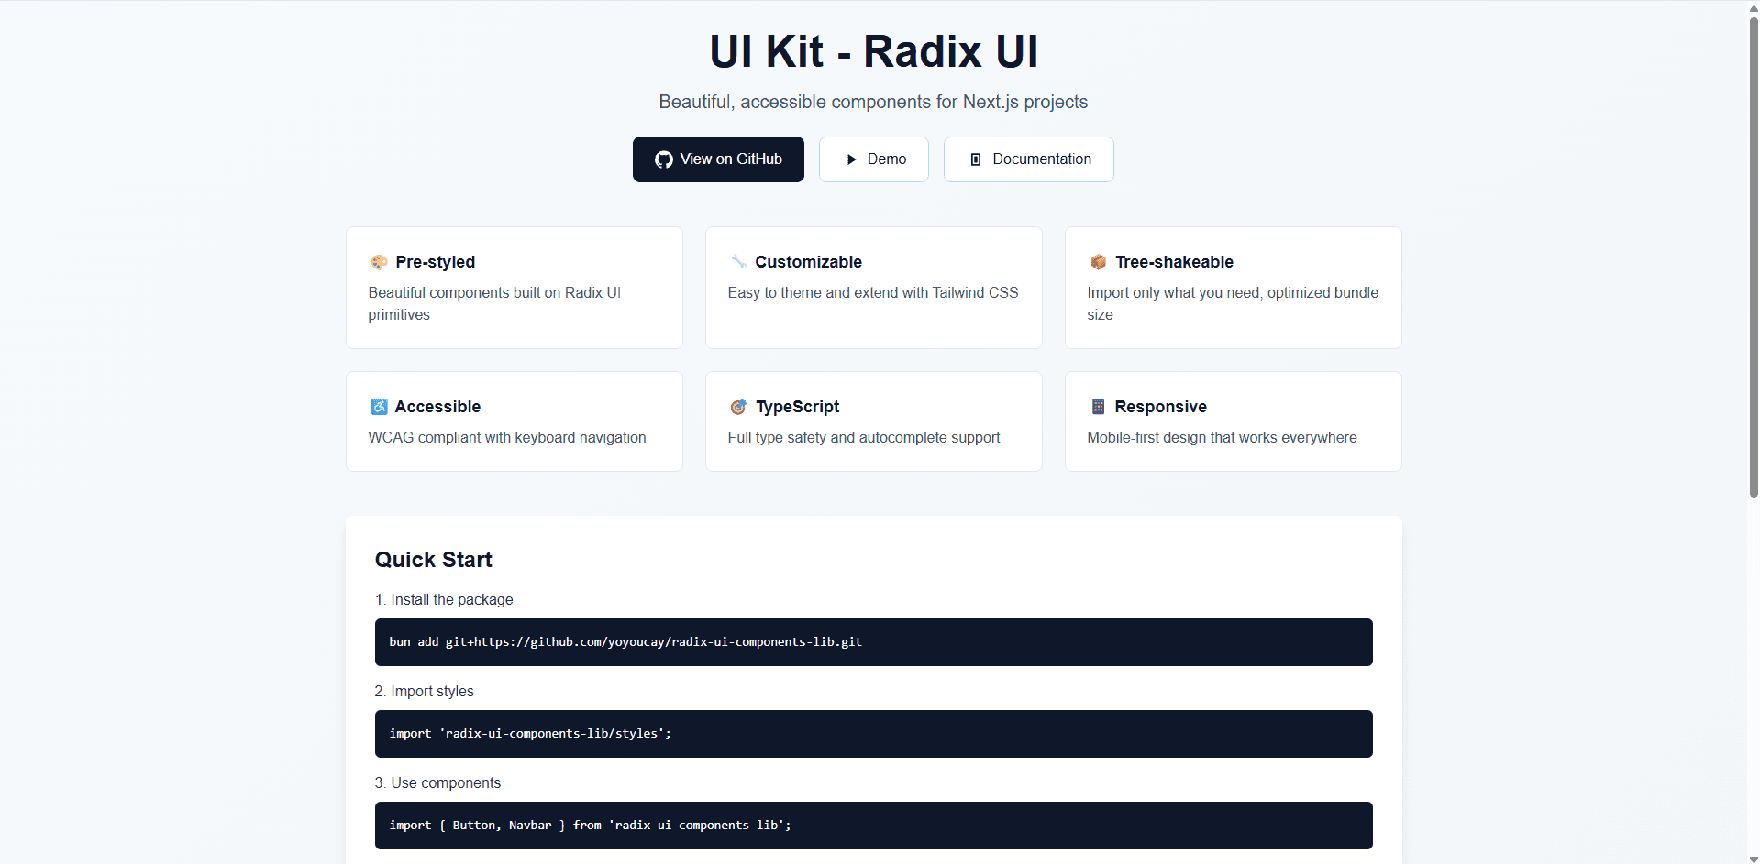1760x864 pixels.
Task: Click the scrollbar down arrow
Action: pos(1753,857)
